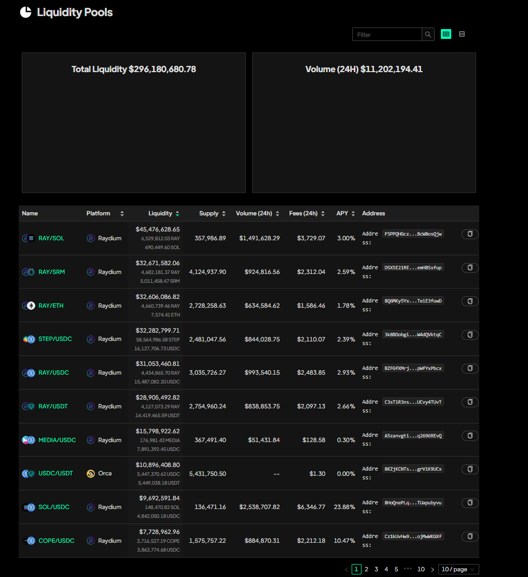Copy address of COPE/USDC pool
The image size is (528, 577).
coord(470,537)
